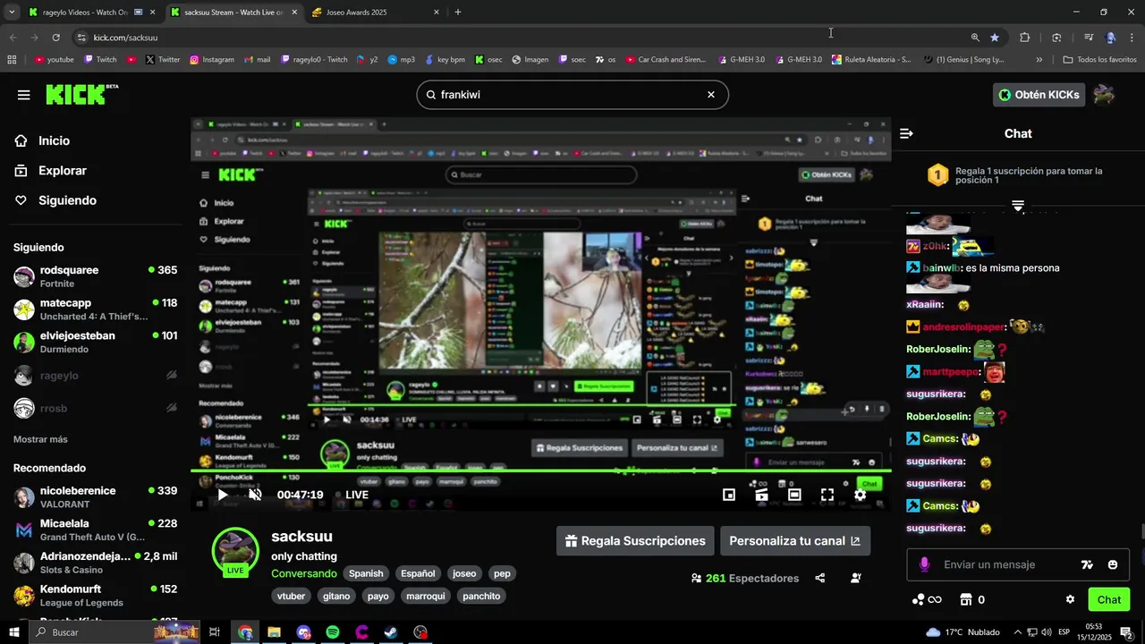The image size is (1145, 644).
Task: Select the vtuber tag
Action: [x=292, y=596]
